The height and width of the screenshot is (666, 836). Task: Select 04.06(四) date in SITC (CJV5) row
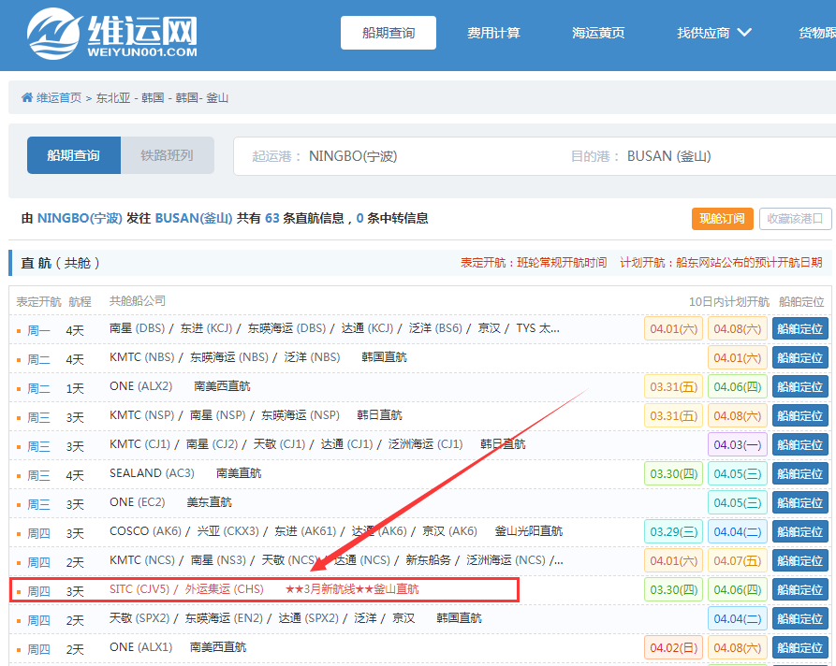(x=738, y=590)
